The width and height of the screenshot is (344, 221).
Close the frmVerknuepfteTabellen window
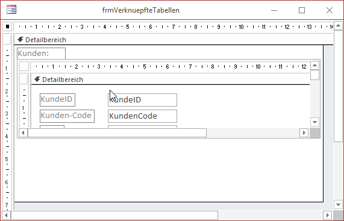coord(330,10)
